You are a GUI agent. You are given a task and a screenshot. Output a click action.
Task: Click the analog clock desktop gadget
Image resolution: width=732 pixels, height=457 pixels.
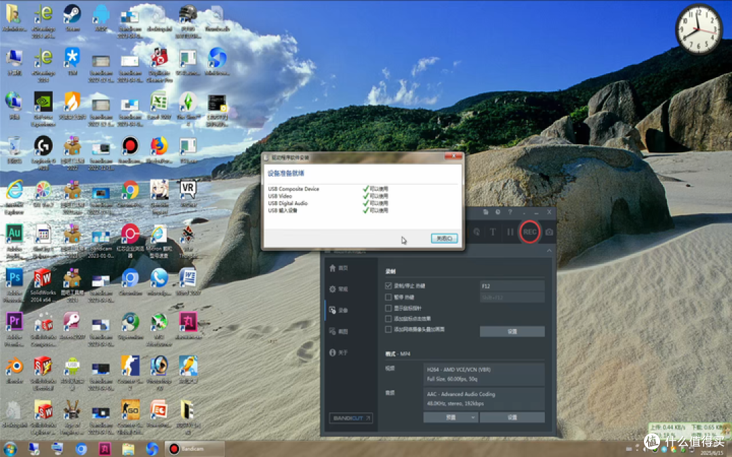[x=698, y=29]
